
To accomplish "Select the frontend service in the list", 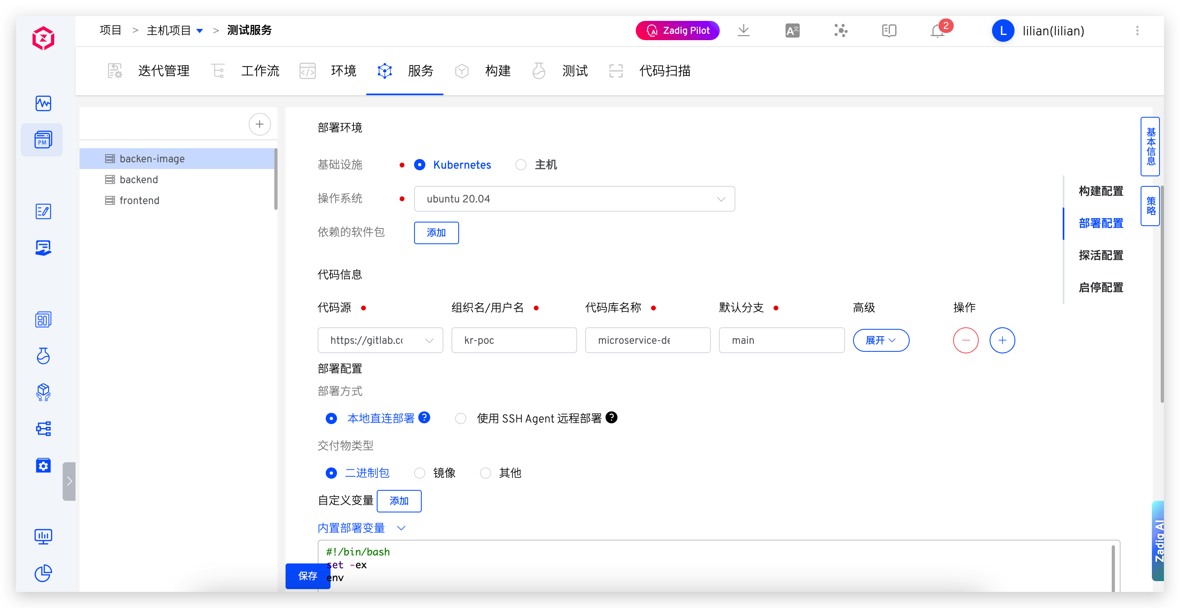I will coord(139,200).
